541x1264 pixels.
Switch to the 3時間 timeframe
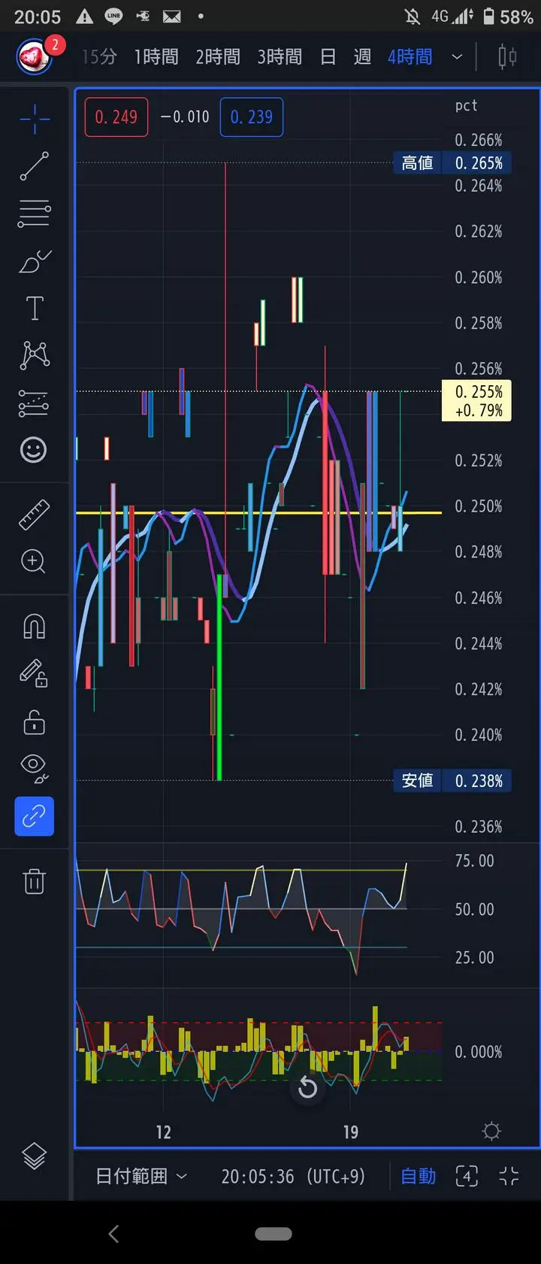(x=280, y=56)
